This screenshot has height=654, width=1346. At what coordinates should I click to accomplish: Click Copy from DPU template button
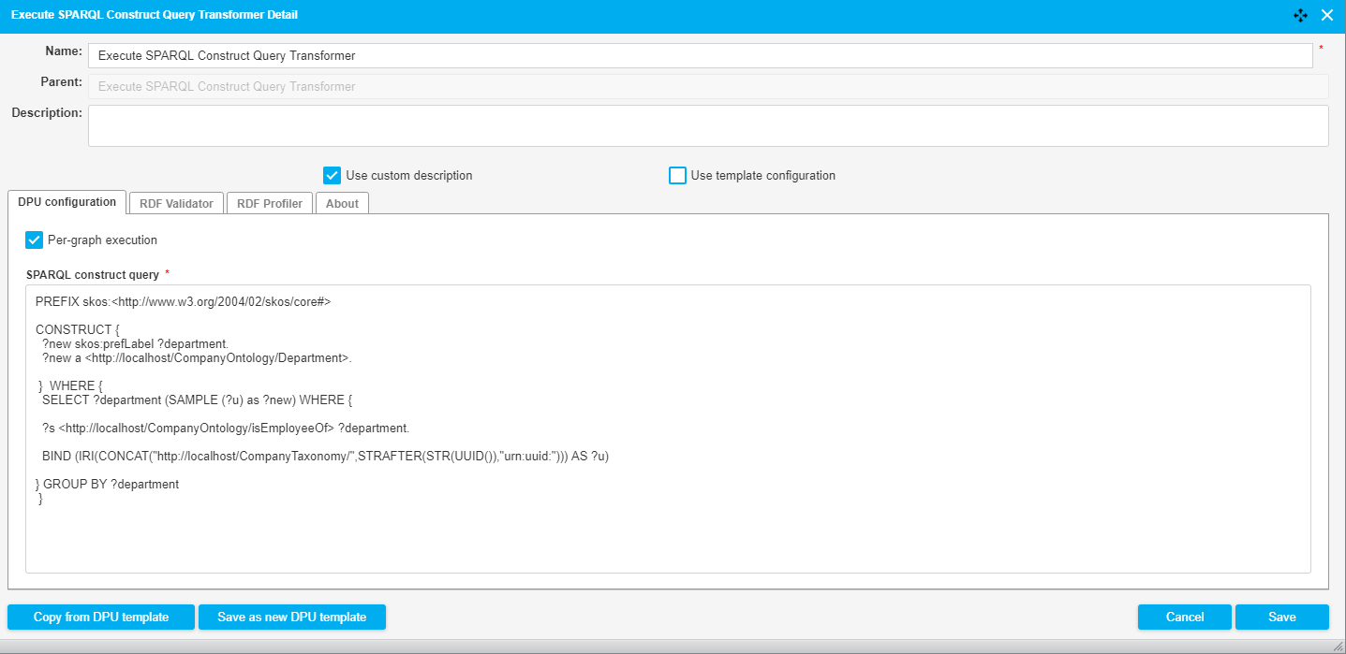pyautogui.click(x=101, y=618)
